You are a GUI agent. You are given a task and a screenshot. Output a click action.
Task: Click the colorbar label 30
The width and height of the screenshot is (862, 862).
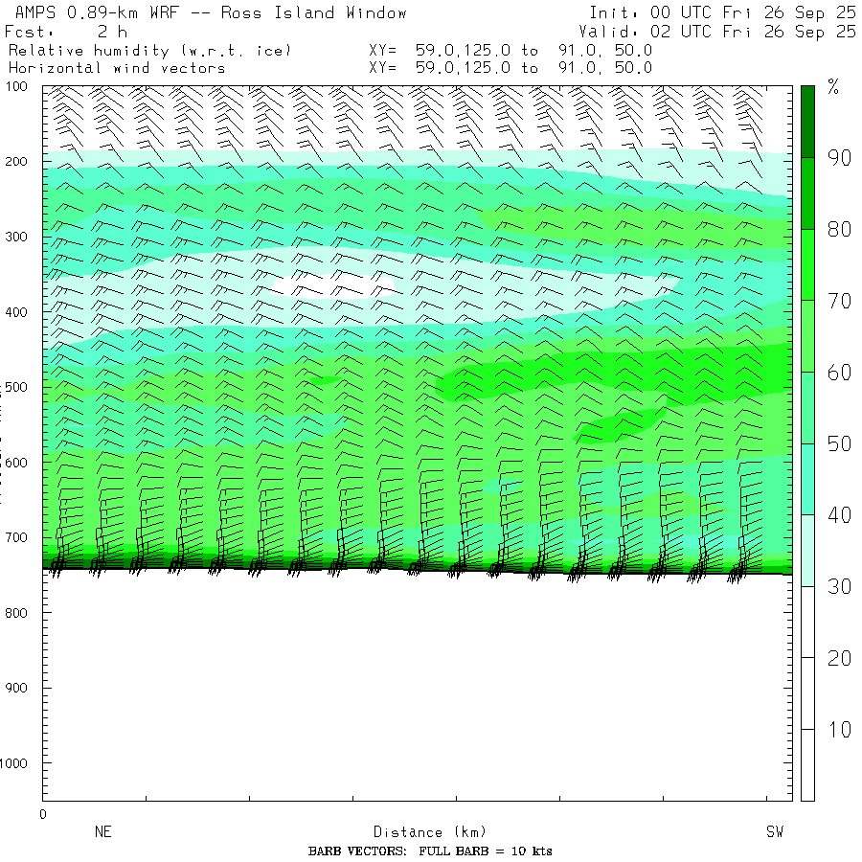pyautogui.click(x=839, y=587)
